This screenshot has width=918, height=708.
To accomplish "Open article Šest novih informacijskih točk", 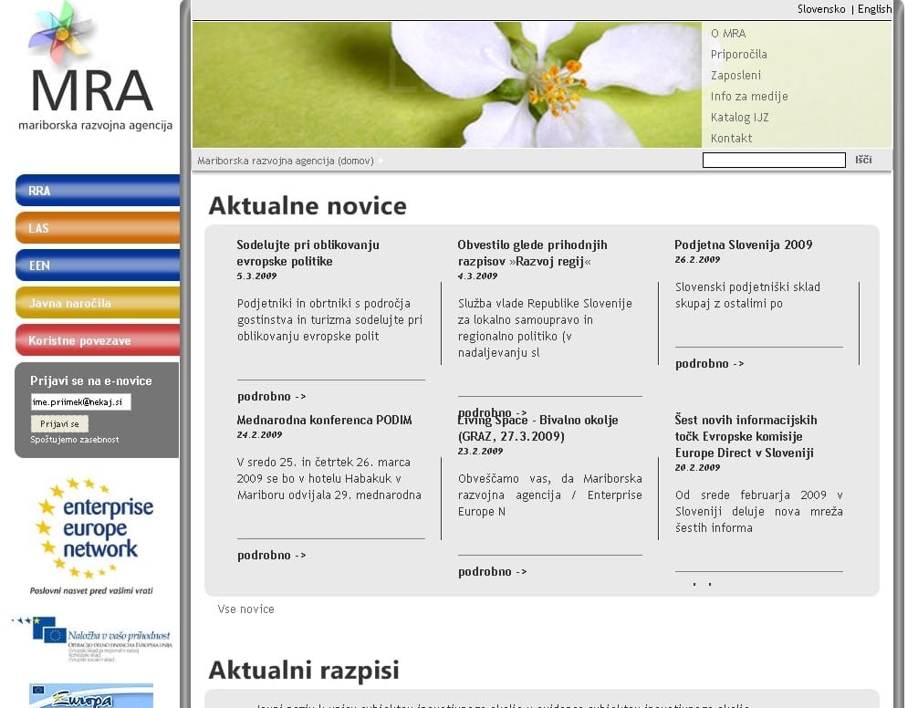I will click(x=746, y=436).
